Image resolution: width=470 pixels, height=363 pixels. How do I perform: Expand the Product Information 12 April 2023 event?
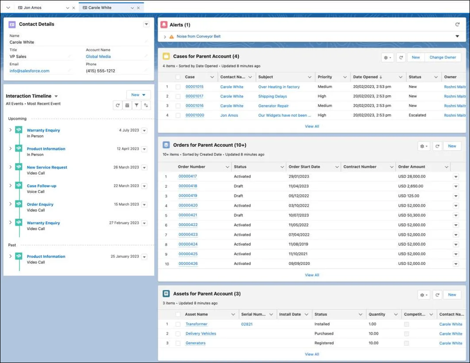[10, 148]
